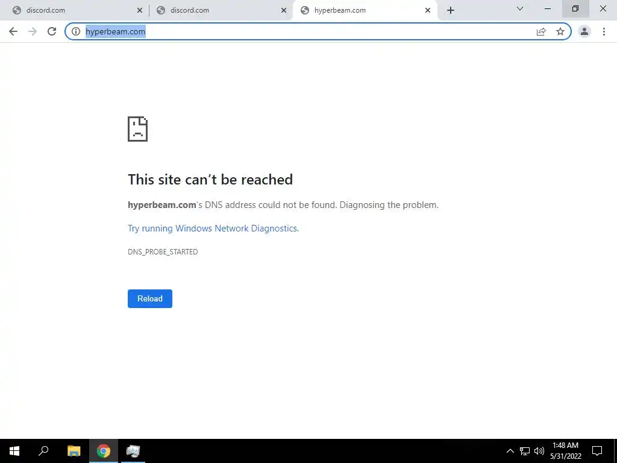Show hidden system tray icons
Viewport: 617px width, 463px height.
(x=510, y=451)
